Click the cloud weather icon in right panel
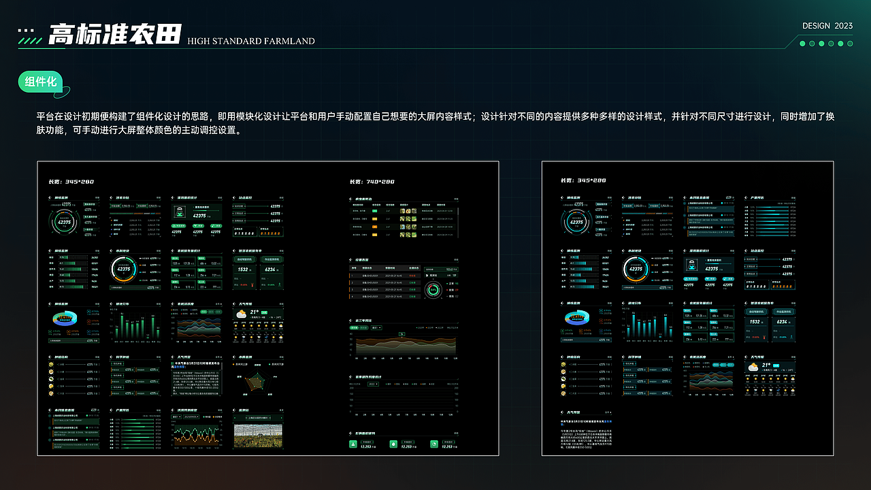Image resolution: width=871 pixels, height=490 pixels. 753,367
